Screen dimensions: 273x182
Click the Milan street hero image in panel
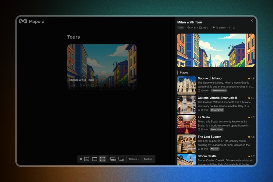point(216,50)
